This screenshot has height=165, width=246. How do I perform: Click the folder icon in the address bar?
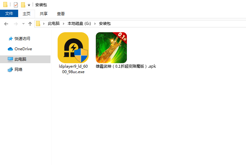pos(38,24)
